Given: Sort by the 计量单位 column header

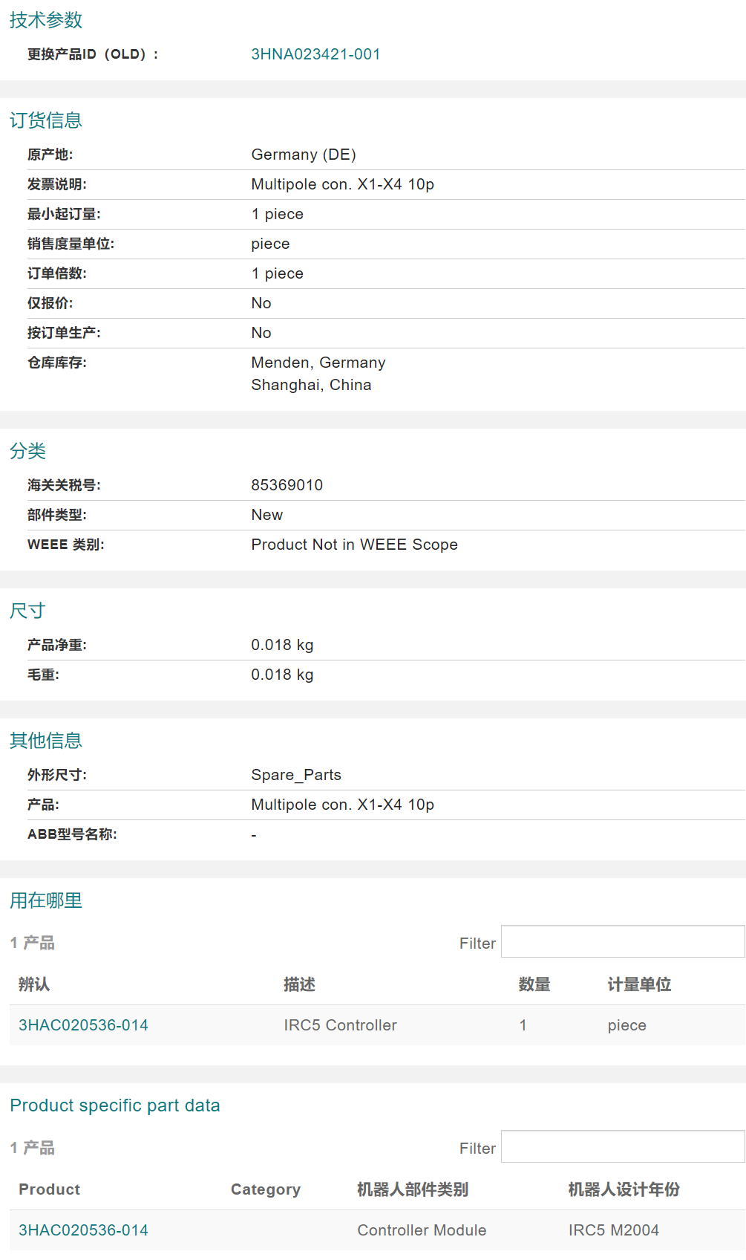Looking at the screenshot, I should [x=639, y=984].
